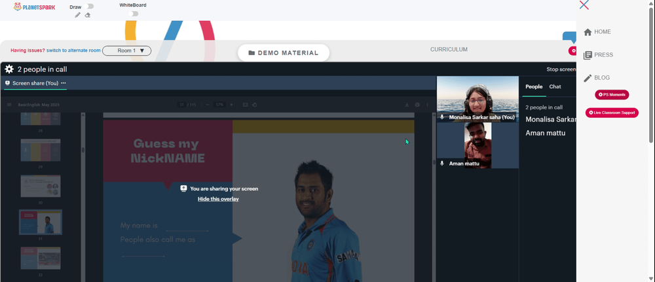Click Aman mattu's microphone icon

[x=442, y=164]
